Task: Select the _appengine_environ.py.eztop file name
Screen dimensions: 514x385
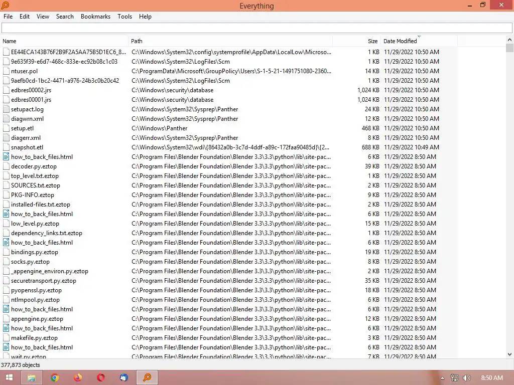Action: coord(50,271)
